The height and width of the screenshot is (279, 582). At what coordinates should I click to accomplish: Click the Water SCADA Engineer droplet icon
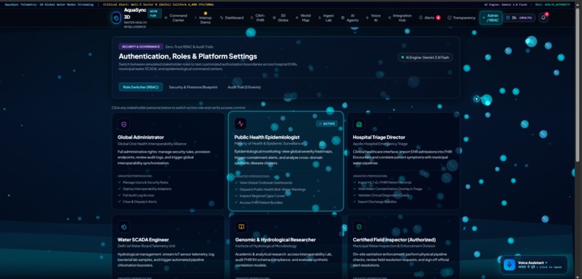(x=123, y=227)
